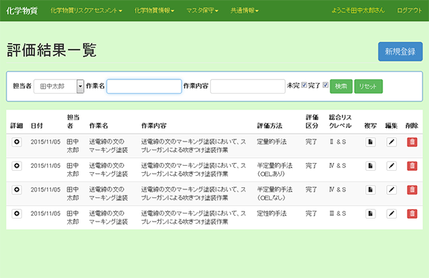This screenshot has width=429, height=278.
Task: Click the リセット button
Action: coord(368,86)
